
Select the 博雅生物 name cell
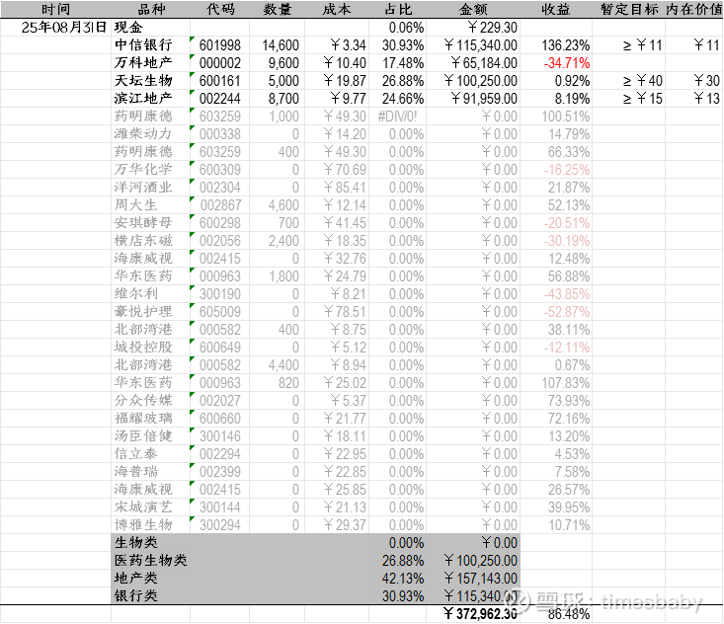click(x=150, y=524)
